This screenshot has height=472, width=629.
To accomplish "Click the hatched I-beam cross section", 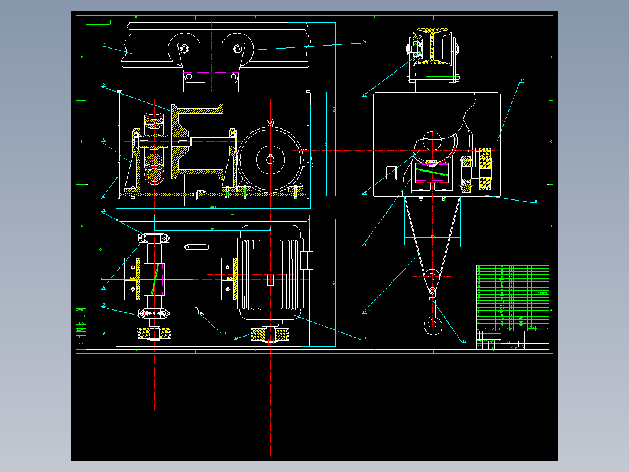I will 432,46.
